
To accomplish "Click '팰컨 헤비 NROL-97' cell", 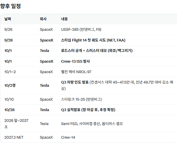I will point(76,72).
